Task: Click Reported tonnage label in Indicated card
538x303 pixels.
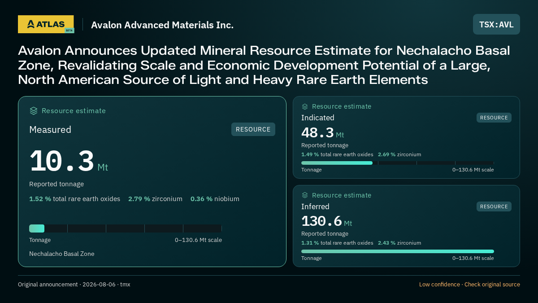Action: 325,145
